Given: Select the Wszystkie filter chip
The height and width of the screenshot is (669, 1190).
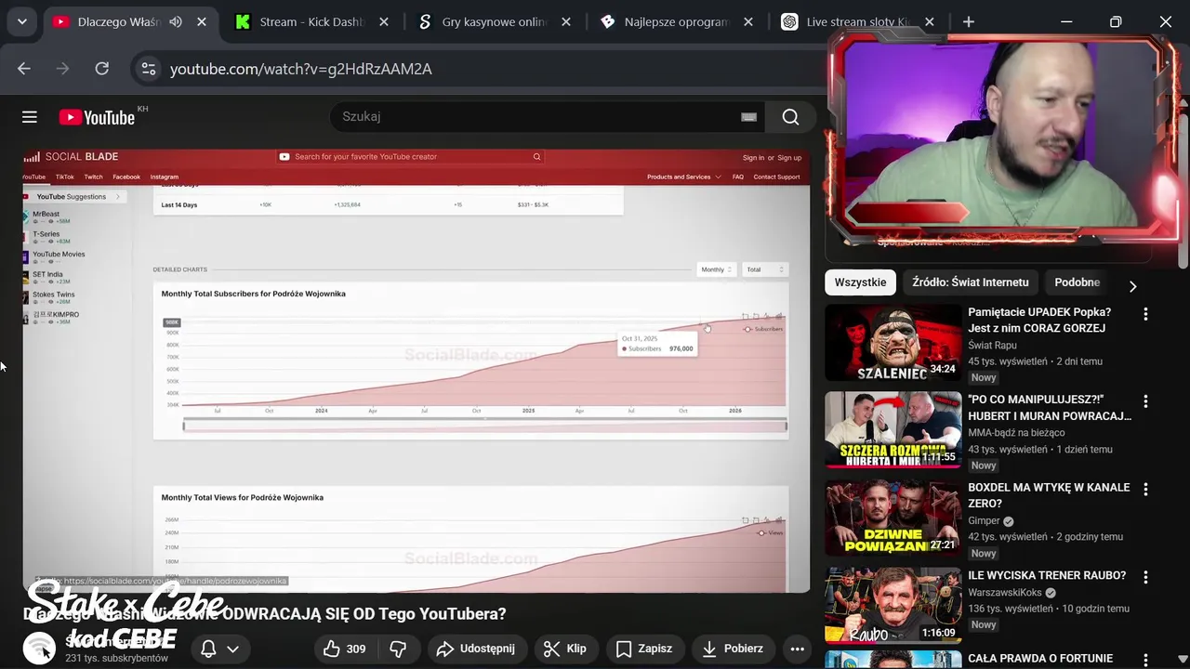Looking at the screenshot, I should pos(860,282).
